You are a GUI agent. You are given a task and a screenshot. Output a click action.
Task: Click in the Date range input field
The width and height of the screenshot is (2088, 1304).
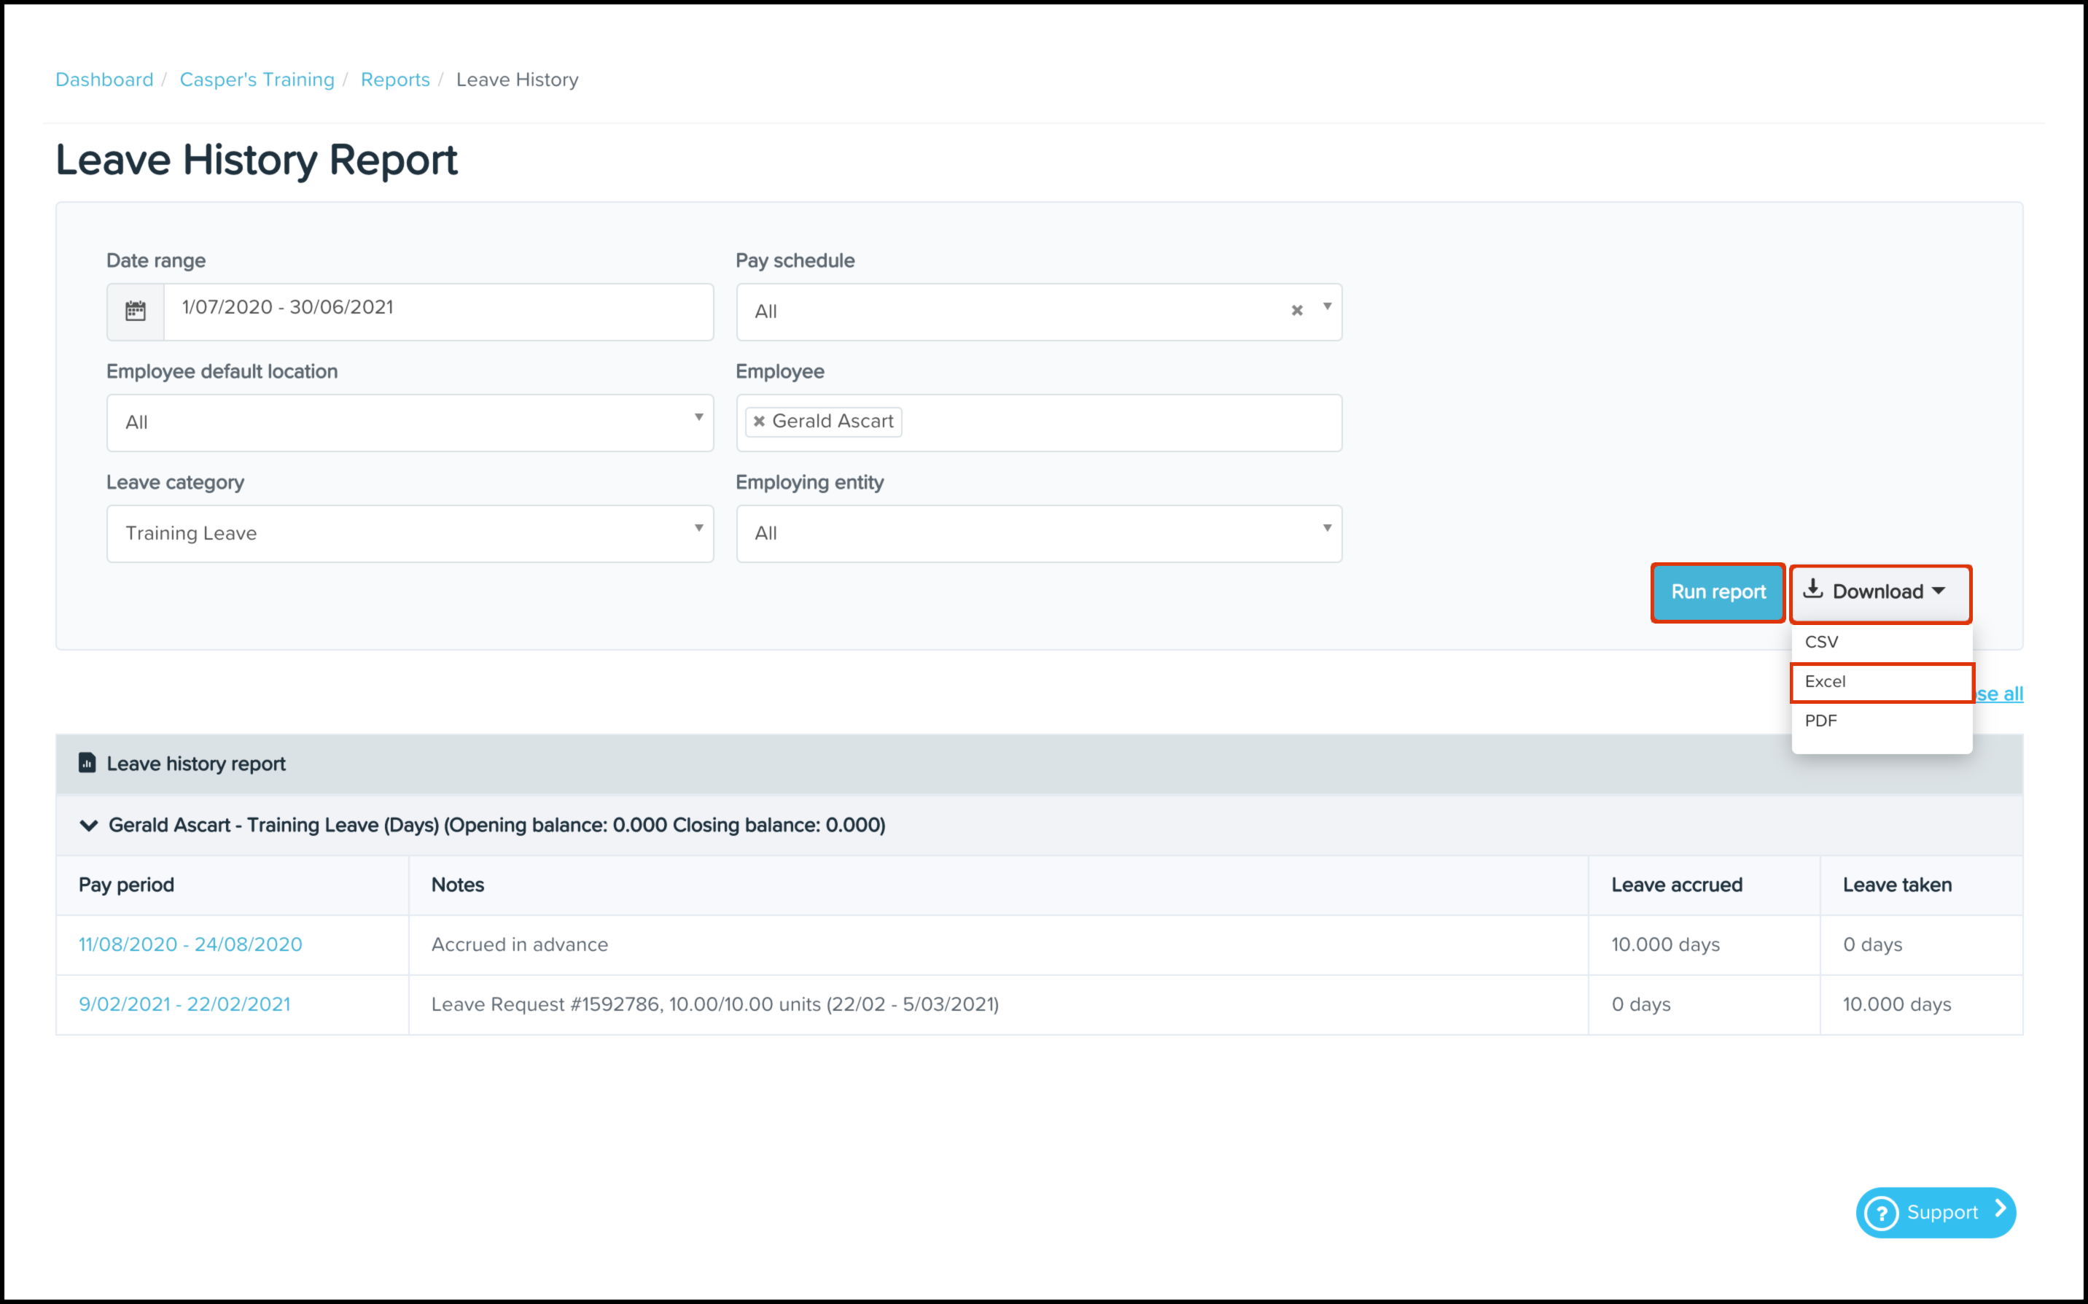pos(438,311)
